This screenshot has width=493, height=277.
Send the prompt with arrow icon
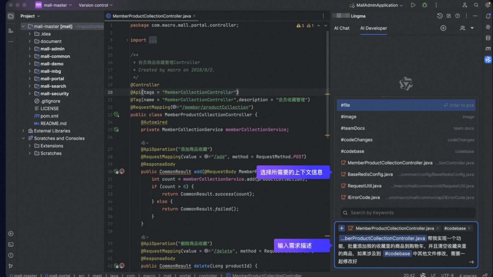(471, 262)
